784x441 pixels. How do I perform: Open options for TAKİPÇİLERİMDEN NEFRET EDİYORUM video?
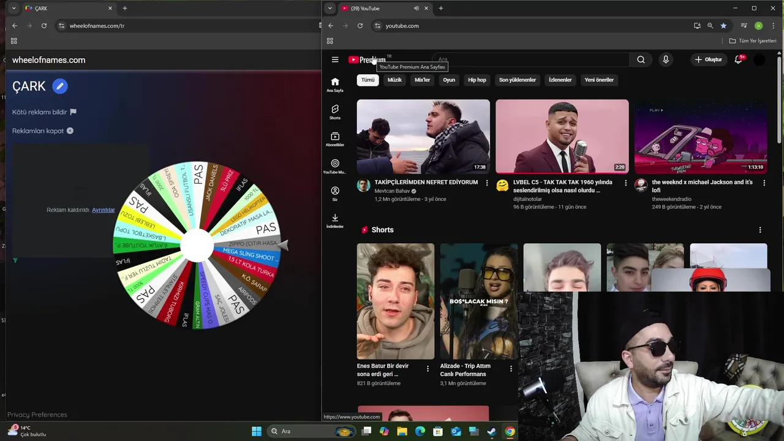click(x=487, y=183)
